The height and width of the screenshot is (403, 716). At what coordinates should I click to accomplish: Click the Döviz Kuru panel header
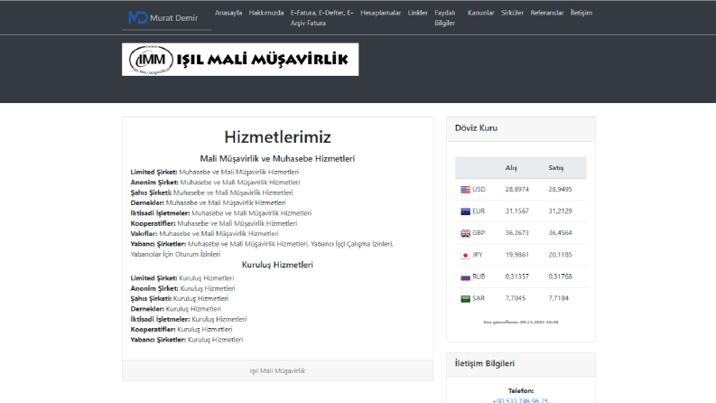(521, 129)
